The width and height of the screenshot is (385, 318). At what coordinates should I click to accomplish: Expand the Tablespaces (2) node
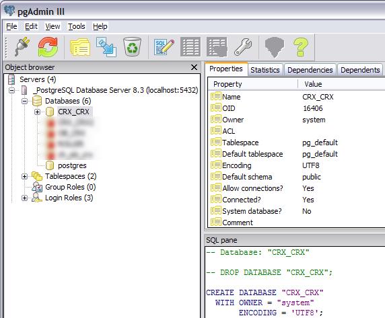(x=24, y=176)
